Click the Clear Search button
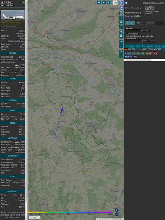165x220 pixels. (x=132, y=34)
